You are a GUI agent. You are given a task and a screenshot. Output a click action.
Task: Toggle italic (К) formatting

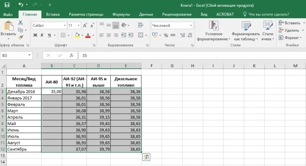42,35
